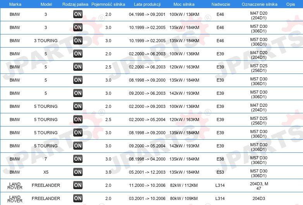The image size is (303, 205).
Task: Click the ON diesel icon for BMW 3 2.0
Action: pyautogui.click(x=78, y=14)
